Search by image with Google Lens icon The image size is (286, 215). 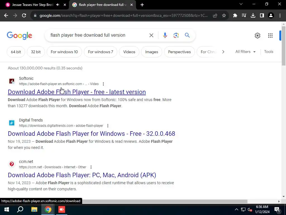176,35
